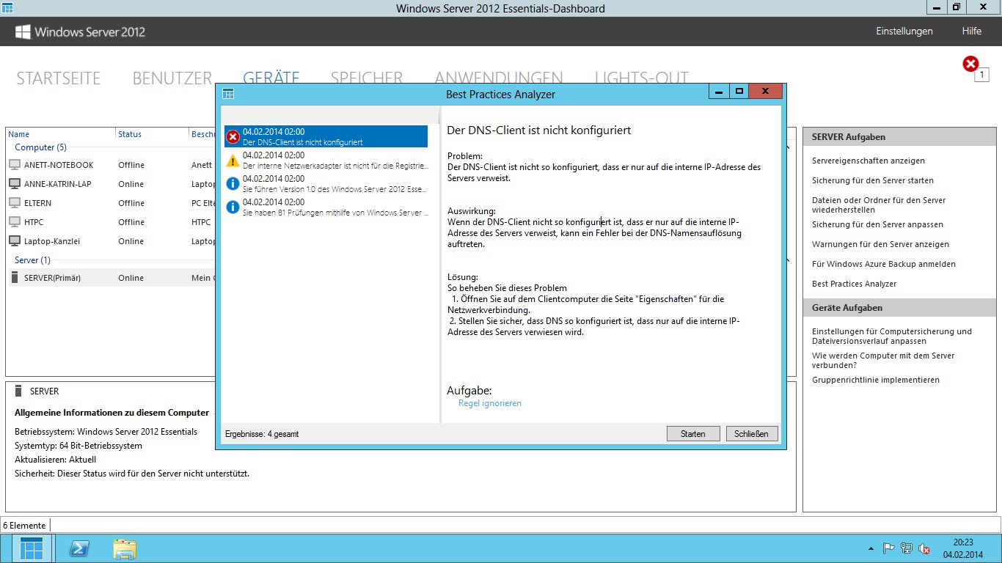The height and width of the screenshot is (563, 1002).
Task: Open Einstellungen in the header
Action: [904, 32]
